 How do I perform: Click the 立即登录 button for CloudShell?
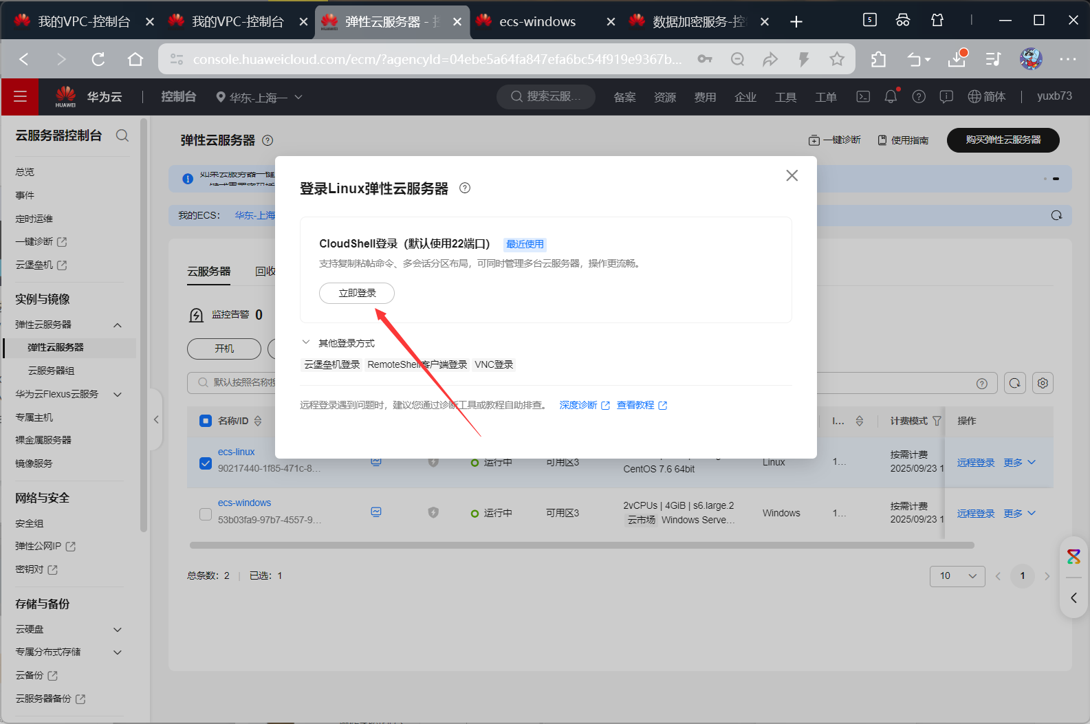pos(357,293)
